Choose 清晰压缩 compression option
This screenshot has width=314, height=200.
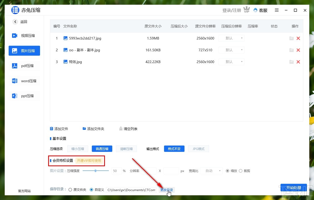[x=126, y=149]
